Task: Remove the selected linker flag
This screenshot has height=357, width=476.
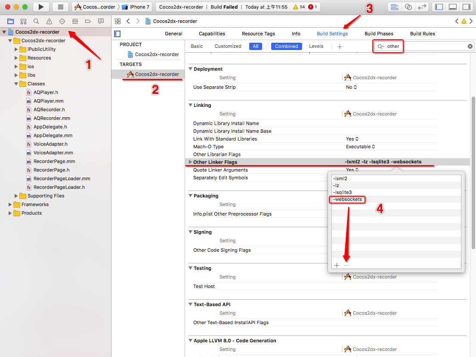Action: coord(346,266)
